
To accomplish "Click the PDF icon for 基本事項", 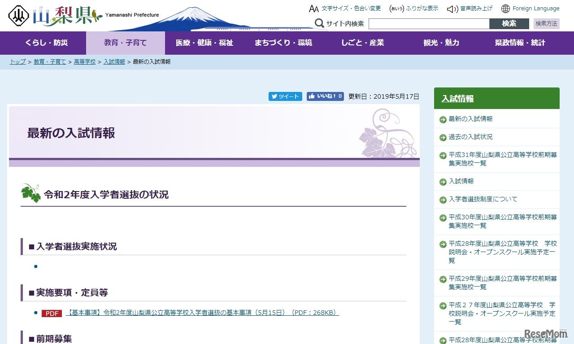I will tap(52, 313).
